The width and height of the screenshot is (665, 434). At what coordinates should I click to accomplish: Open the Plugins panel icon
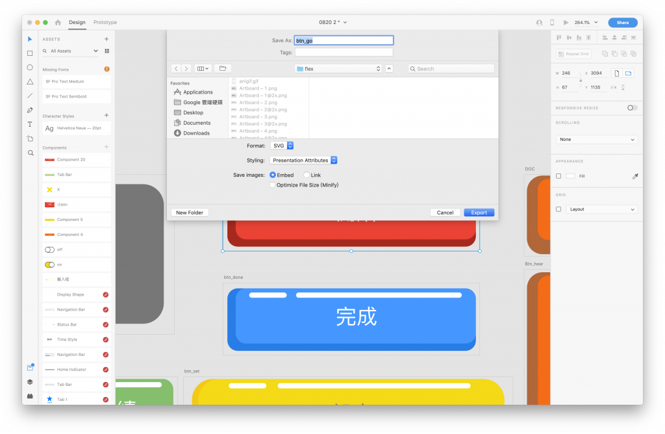[30, 396]
